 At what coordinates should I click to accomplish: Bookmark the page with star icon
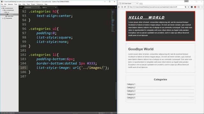click(x=188, y=7)
